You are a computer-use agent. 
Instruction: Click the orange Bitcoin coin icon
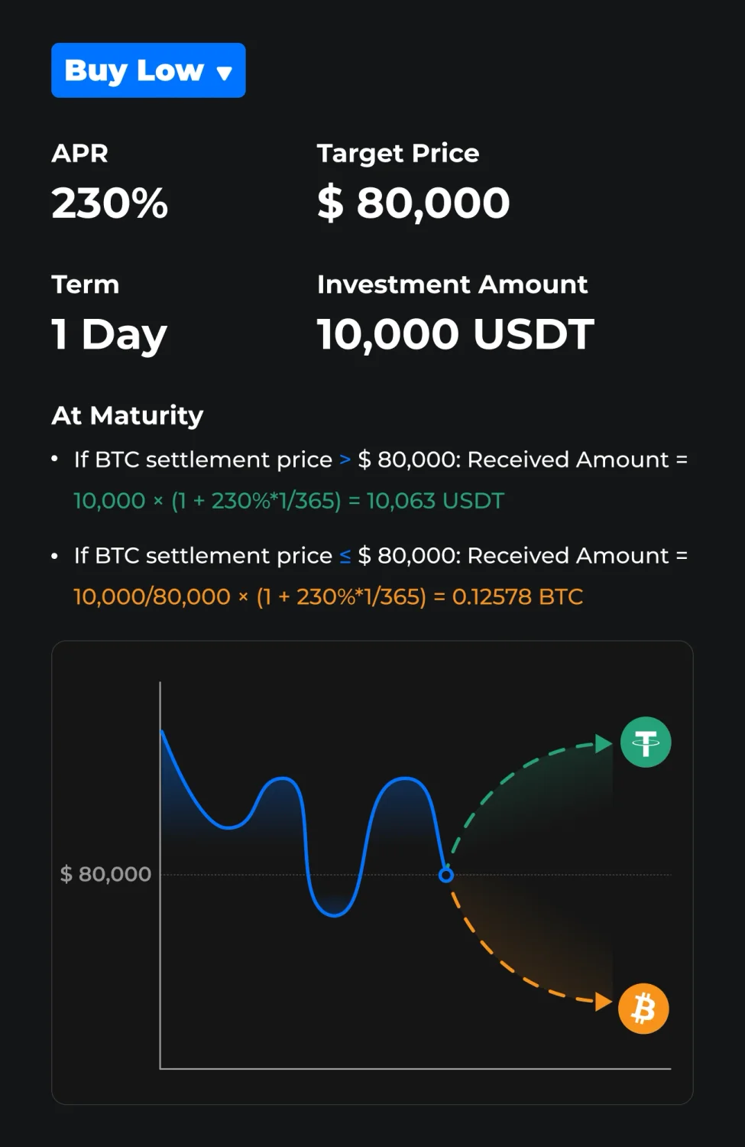643,1009
